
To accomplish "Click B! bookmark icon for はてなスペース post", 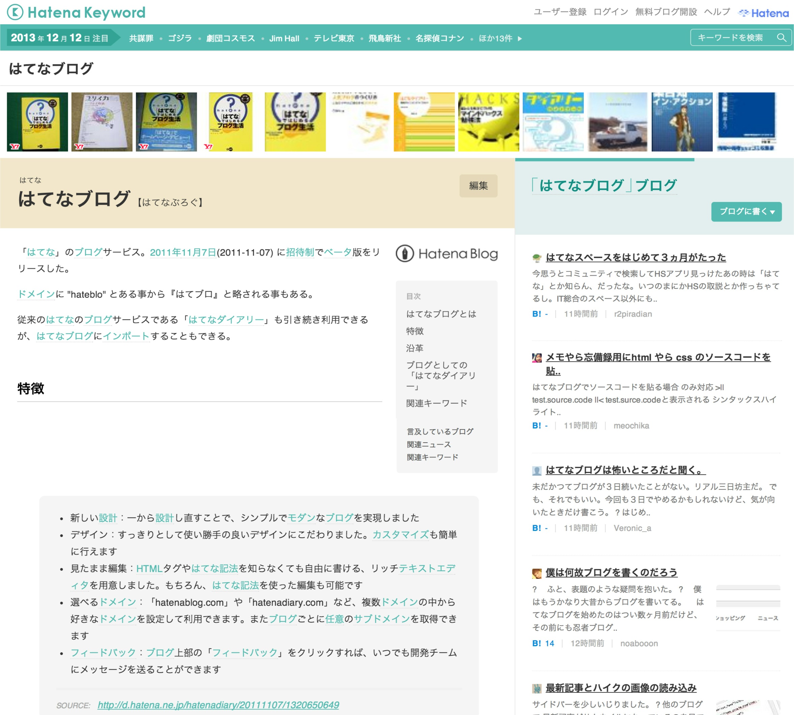I will [537, 314].
